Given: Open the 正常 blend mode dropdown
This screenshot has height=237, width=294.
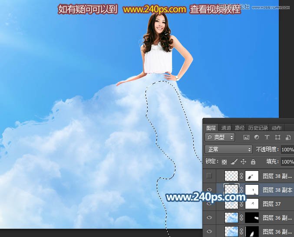Looking at the screenshot, I should coord(228,150).
